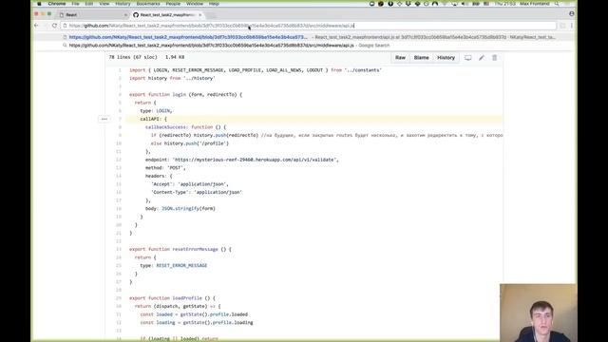Click the "type: LOGIN," line
This screenshot has height=342, width=608.
[156, 111]
